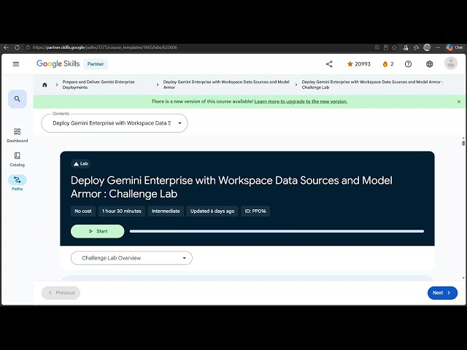Image resolution: width=467 pixels, height=350 pixels.
Task: Start the challenge lab
Action: (97, 231)
